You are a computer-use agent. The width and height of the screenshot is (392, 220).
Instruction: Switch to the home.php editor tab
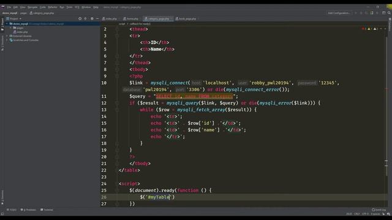tap(130, 19)
